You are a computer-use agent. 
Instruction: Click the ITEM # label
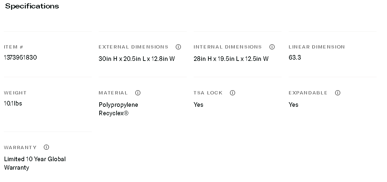(13, 47)
